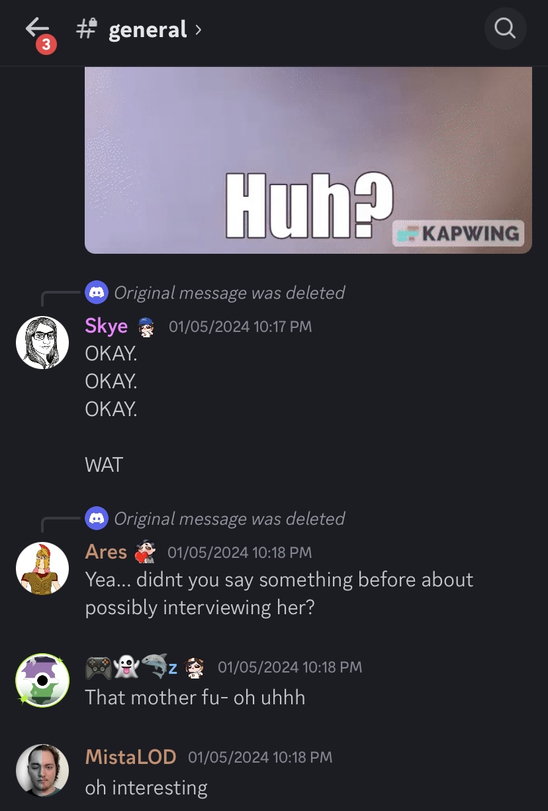Tap Discord icon in Skye's deleted reply

(x=97, y=292)
